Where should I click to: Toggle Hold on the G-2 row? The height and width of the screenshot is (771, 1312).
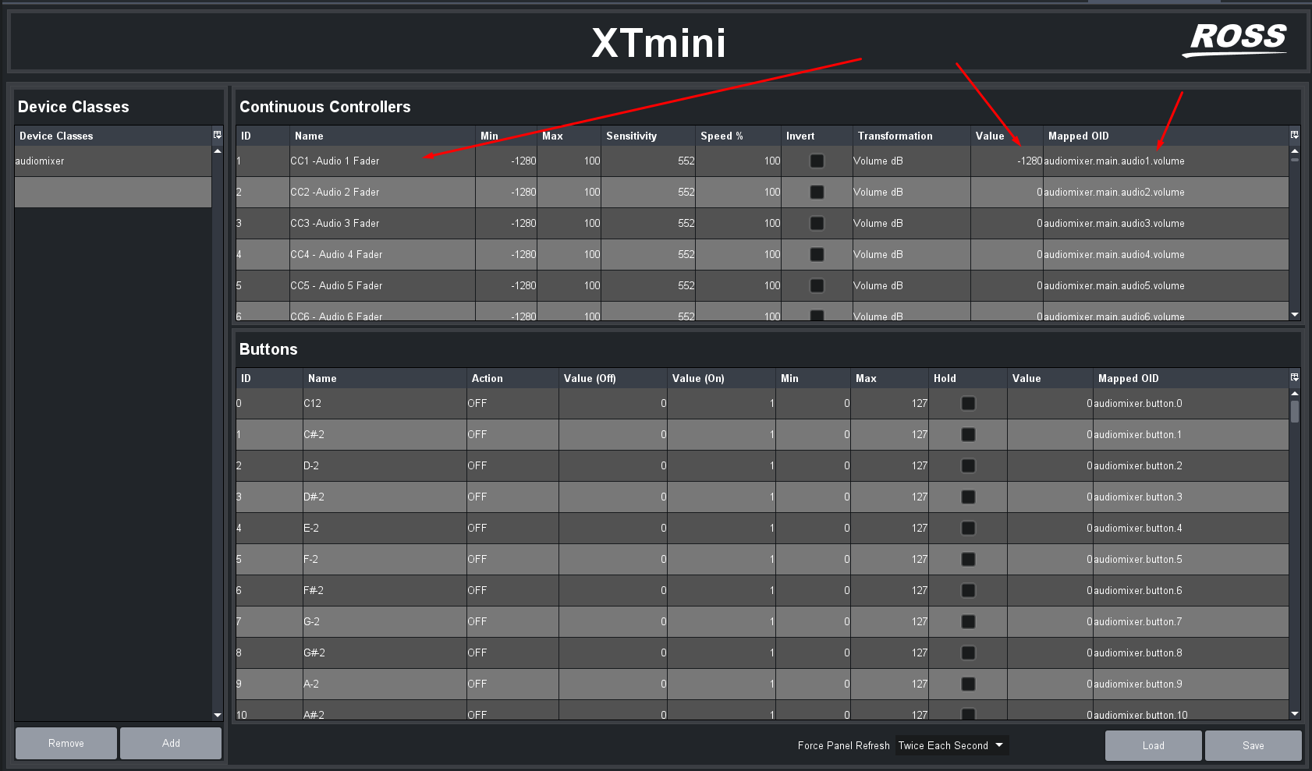[968, 621]
